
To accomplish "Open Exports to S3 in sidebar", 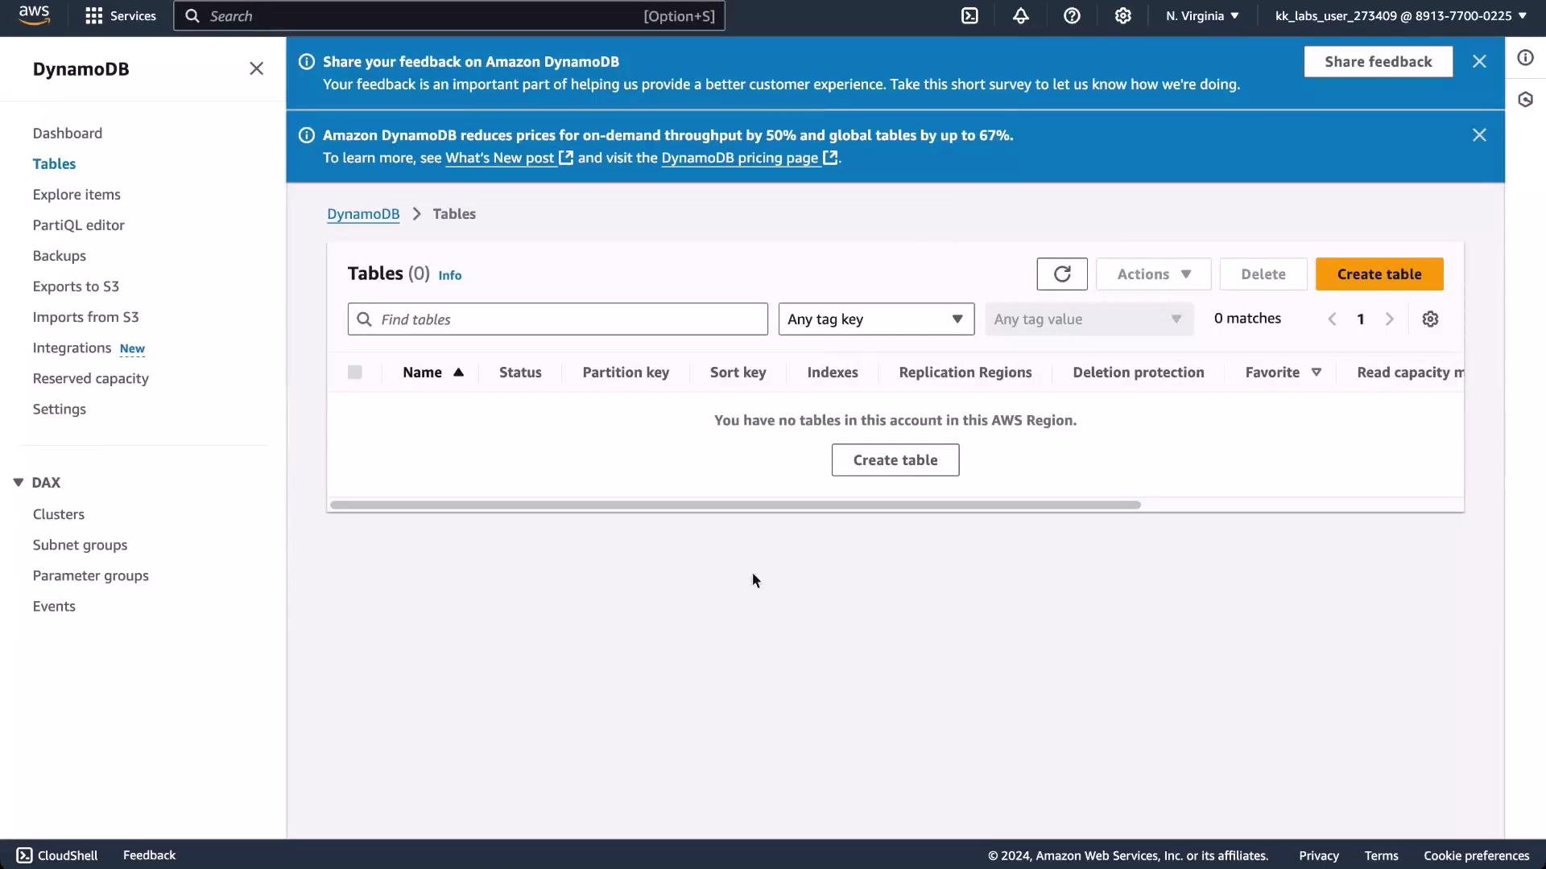I will tap(76, 286).
